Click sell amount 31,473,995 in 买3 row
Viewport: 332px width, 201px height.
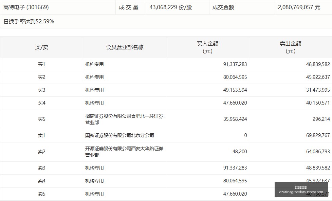click(318, 90)
